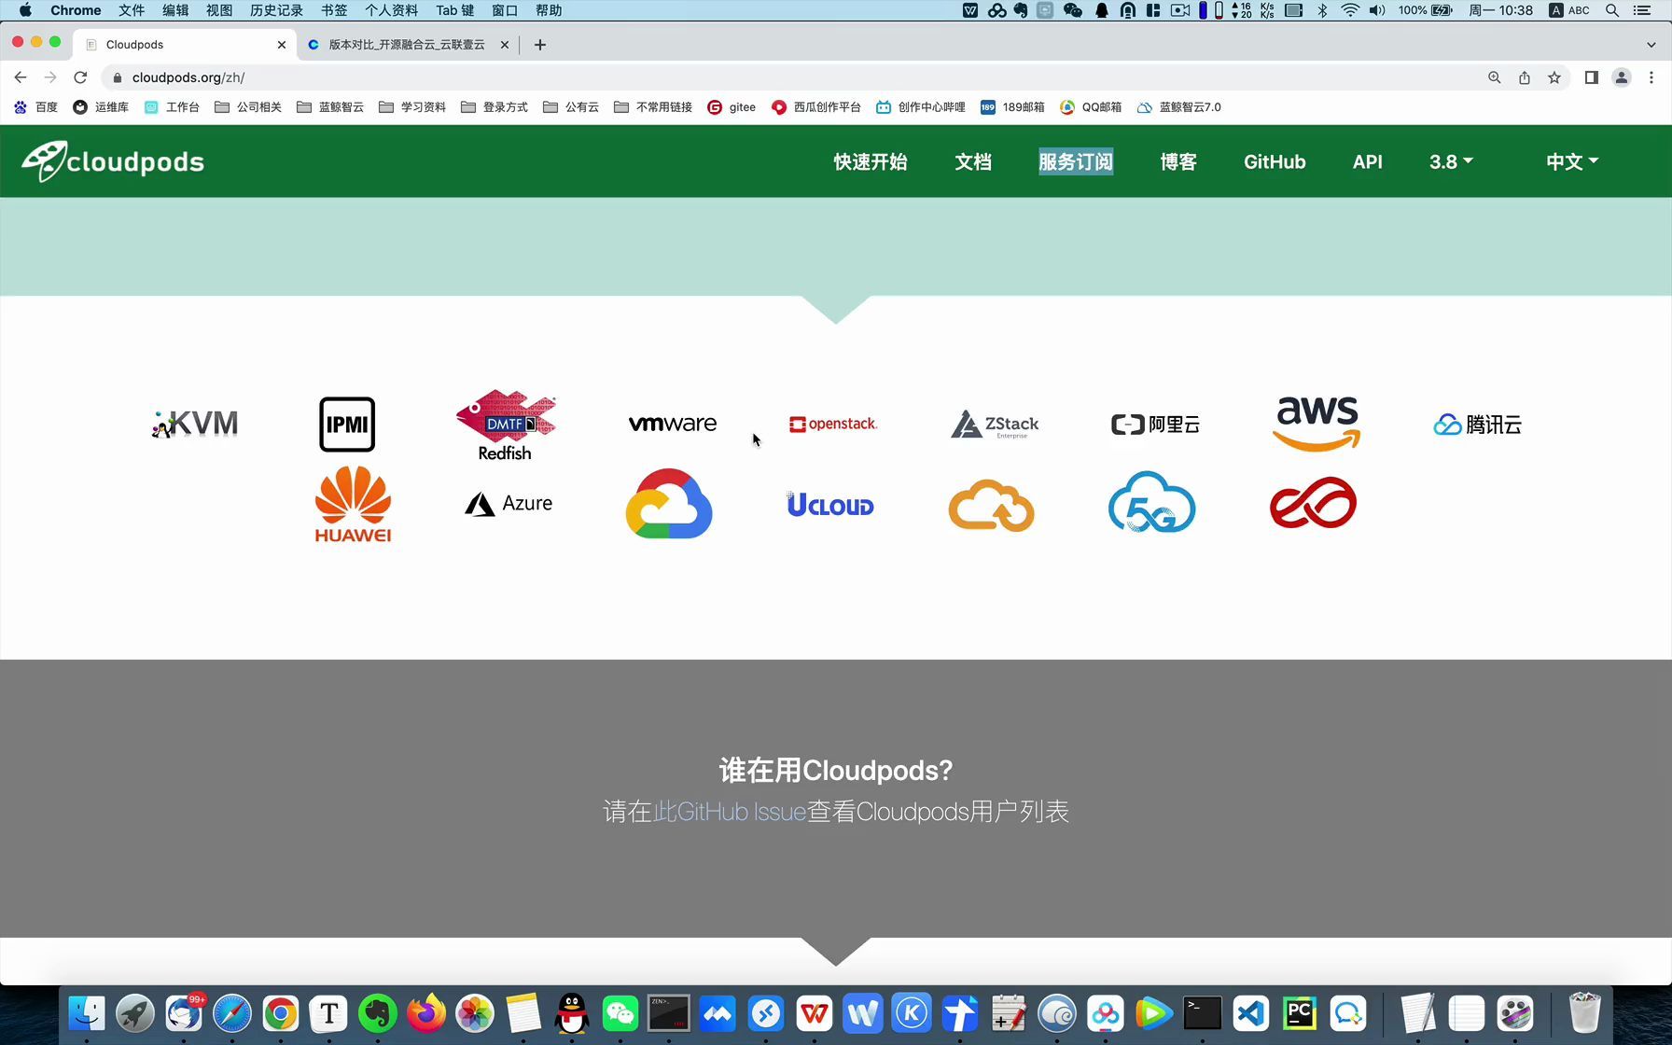
Task: Open the zoom magnifier in address bar
Action: pyautogui.click(x=1495, y=77)
